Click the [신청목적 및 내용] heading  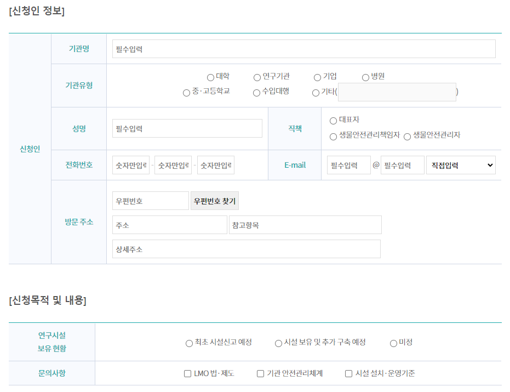(x=48, y=300)
